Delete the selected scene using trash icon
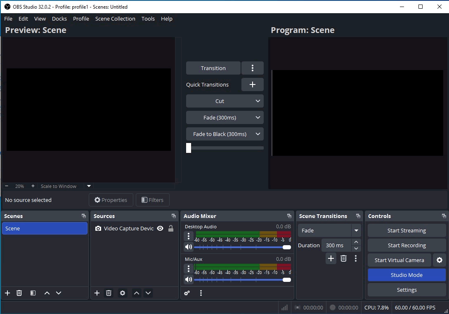The height and width of the screenshot is (314, 449). pyautogui.click(x=19, y=293)
